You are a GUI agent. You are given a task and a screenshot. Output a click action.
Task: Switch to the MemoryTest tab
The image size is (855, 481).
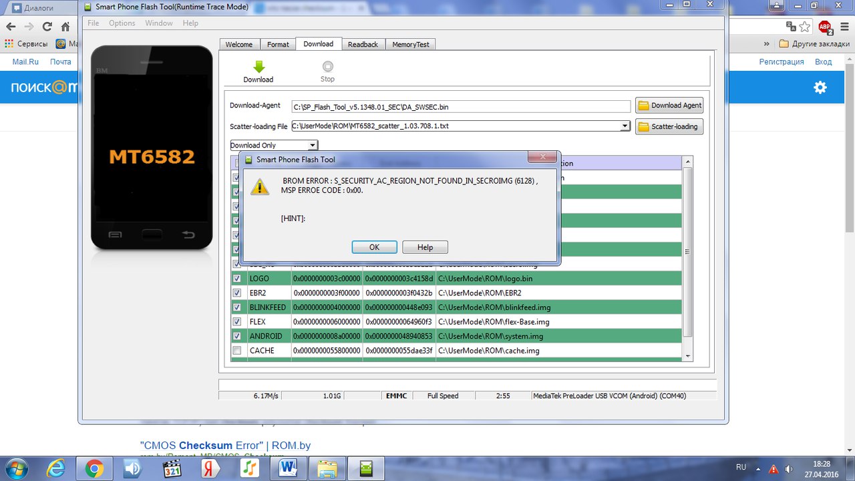[x=410, y=45]
